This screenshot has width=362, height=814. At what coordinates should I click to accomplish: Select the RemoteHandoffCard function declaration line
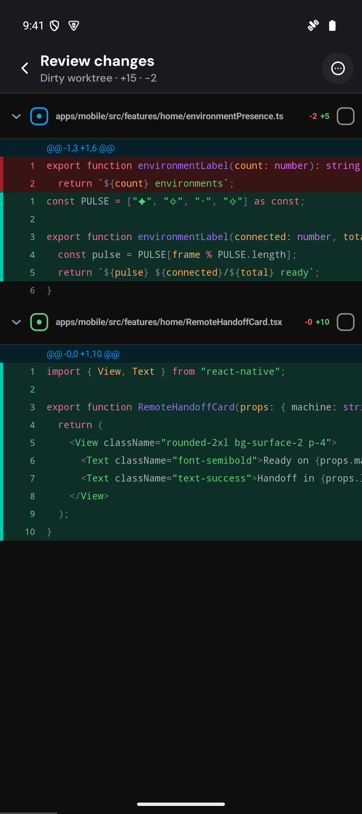coord(181,407)
